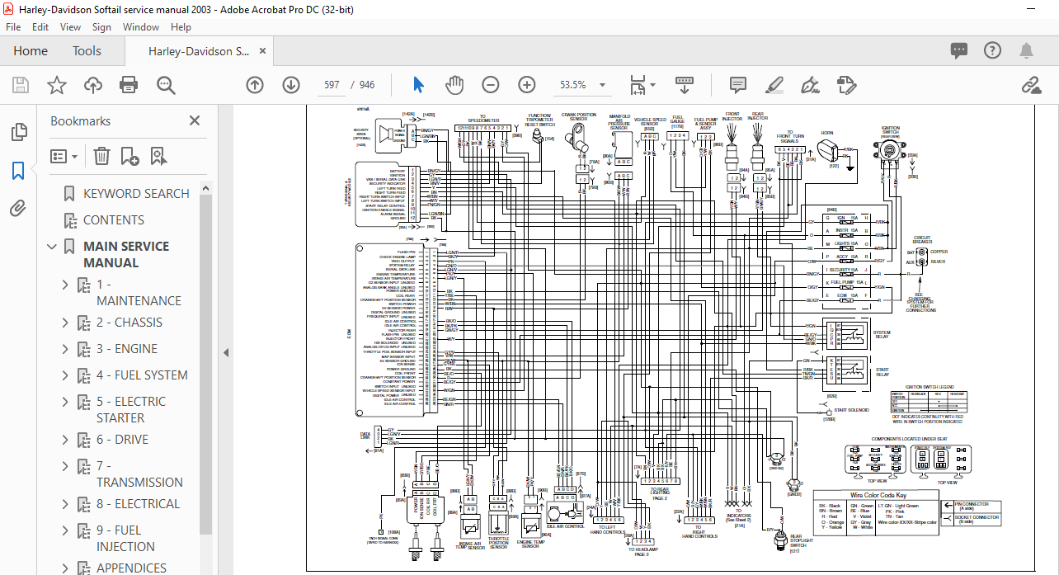Go to the next page arrow
The width and height of the screenshot is (1059, 575).
pyautogui.click(x=291, y=85)
